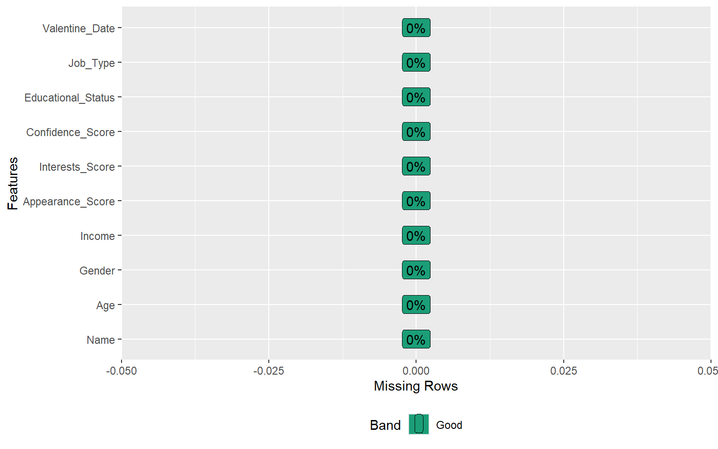
Task: Click the Name row 0% badge
Action: click(416, 340)
